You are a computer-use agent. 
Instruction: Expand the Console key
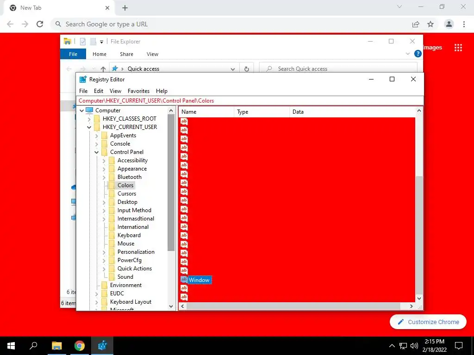click(96, 144)
